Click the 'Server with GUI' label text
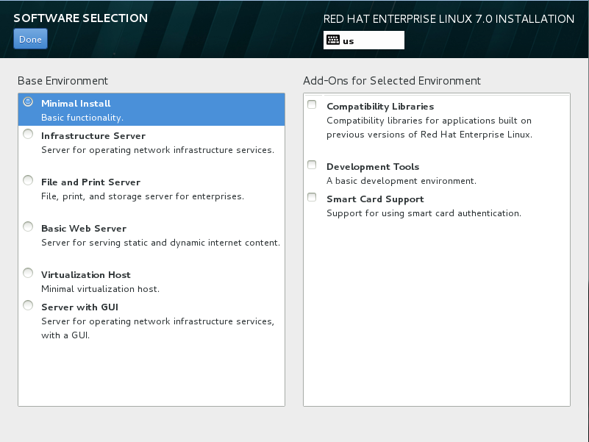 (x=79, y=307)
